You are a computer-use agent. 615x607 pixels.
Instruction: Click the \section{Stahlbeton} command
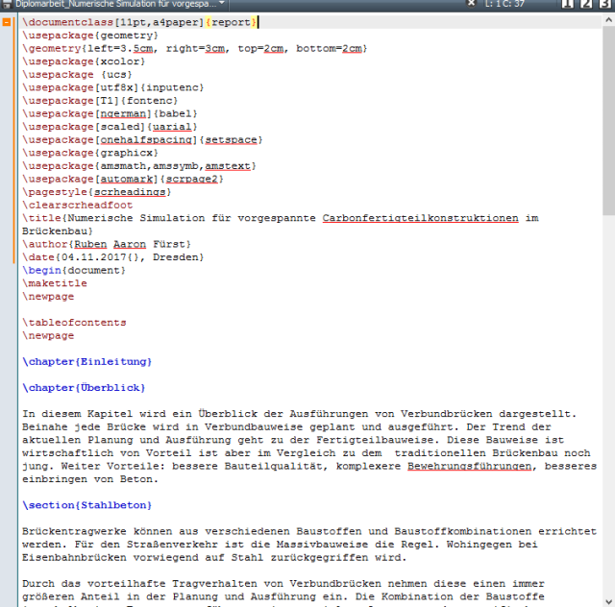(x=87, y=505)
